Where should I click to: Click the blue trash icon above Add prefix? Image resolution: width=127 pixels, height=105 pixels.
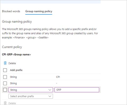[5, 63]
